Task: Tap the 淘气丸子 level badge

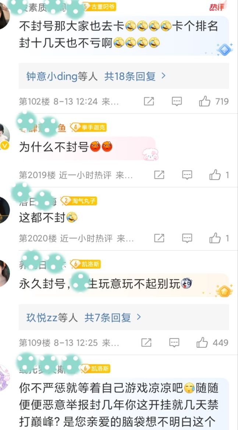Action: pos(79,201)
